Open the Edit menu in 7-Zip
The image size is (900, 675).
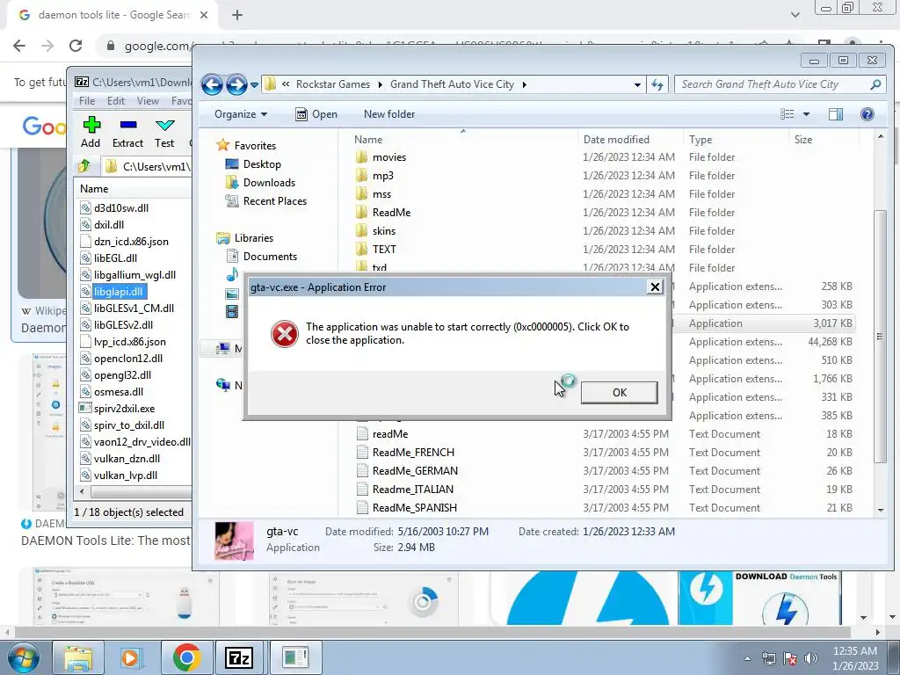click(x=116, y=100)
